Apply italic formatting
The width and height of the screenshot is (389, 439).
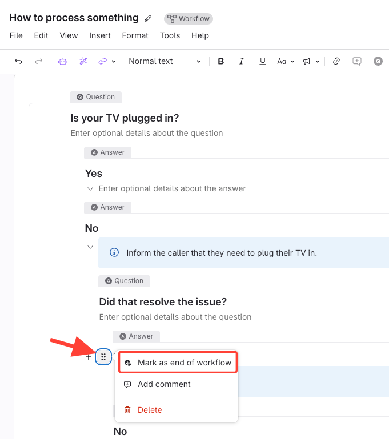click(x=241, y=61)
